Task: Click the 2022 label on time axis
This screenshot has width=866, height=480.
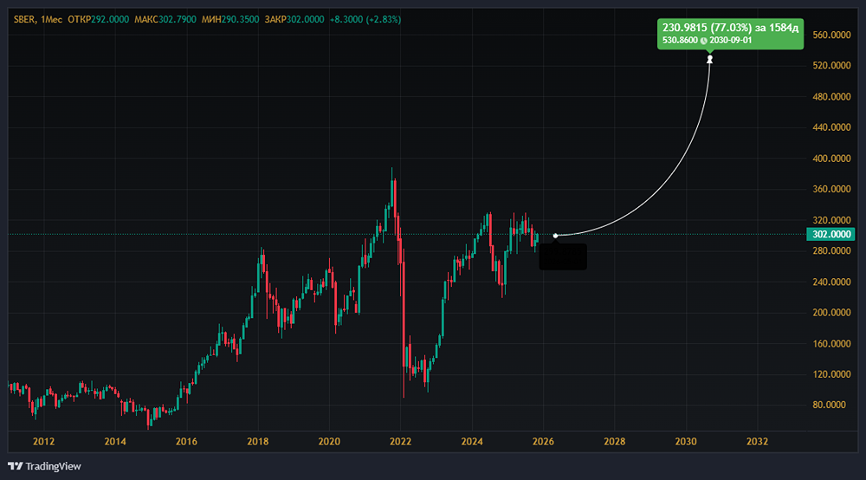Action: 400,441
